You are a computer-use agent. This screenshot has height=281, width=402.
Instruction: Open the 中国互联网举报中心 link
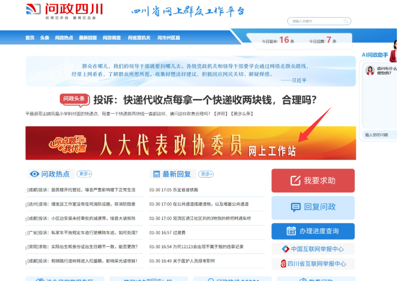[x=313, y=249]
